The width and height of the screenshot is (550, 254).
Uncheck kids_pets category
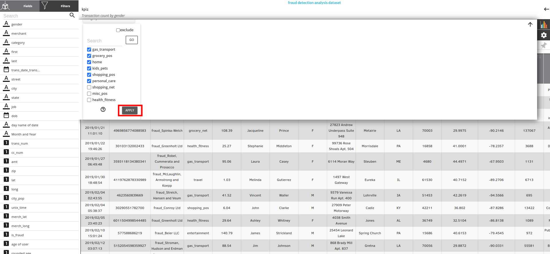pyautogui.click(x=89, y=68)
